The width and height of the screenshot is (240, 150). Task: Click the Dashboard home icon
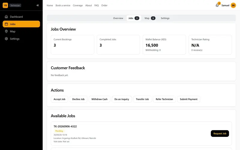pyautogui.click(x=6, y=17)
